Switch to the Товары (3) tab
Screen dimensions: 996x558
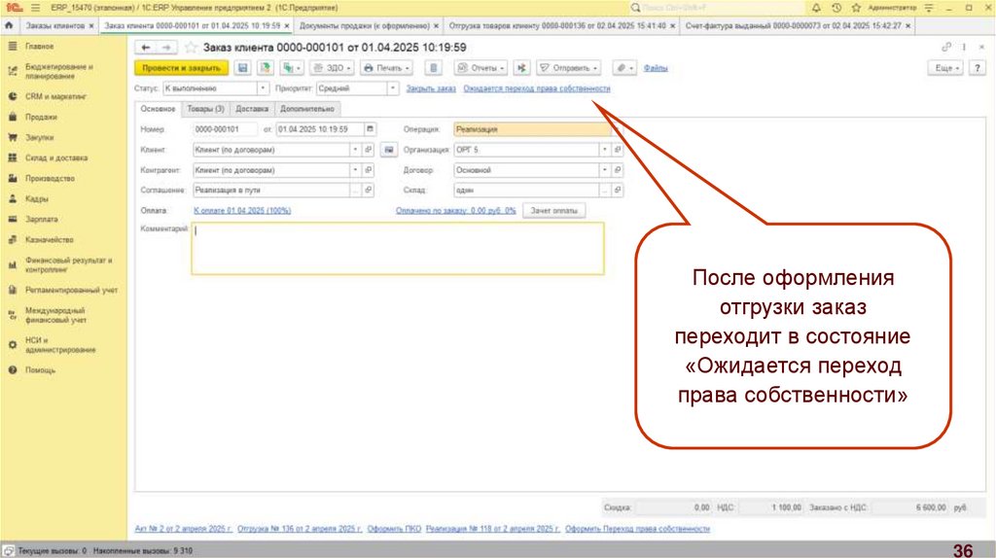(x=205, y=109)
